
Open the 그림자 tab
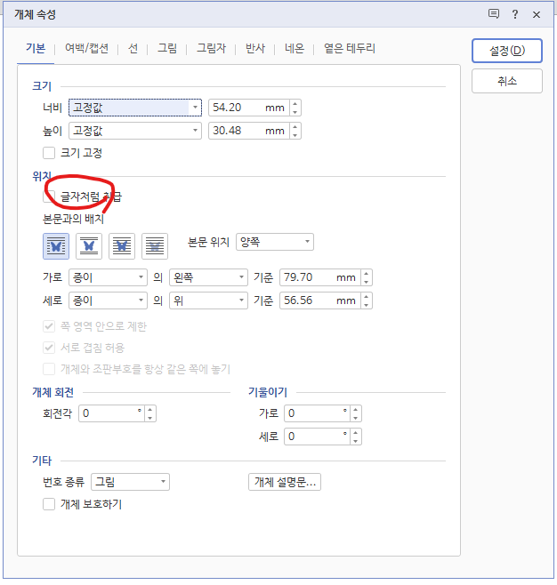[211, 49]
